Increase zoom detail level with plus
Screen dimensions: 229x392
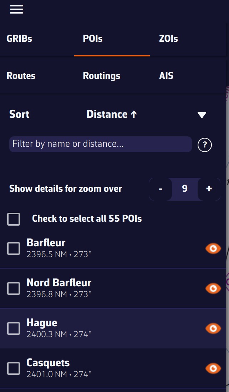click(209, 189)
